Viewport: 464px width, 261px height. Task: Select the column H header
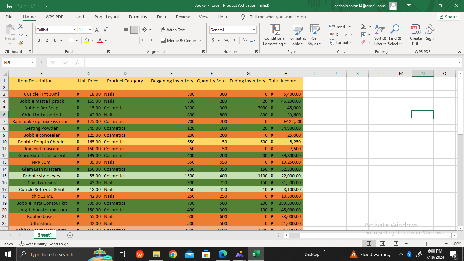click(x=286, y=73)
